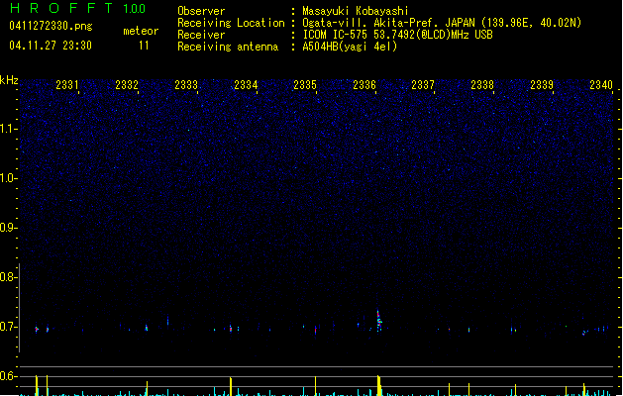Click the 2332 time marker
Image resolution: width=623 pixels, height=396 pixels.
point(127,85)
